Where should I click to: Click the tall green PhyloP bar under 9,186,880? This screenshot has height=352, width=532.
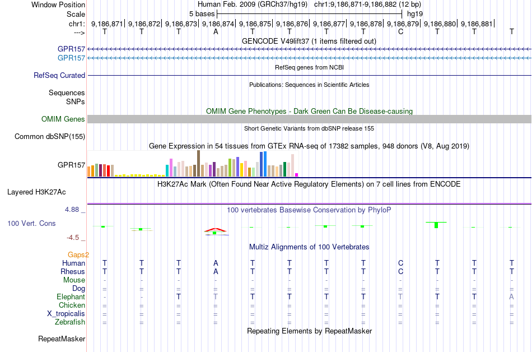[x=436, y=225]
